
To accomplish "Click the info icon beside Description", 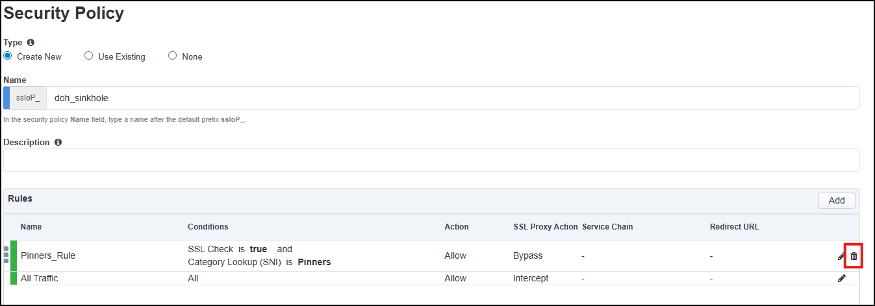I will tap(58, 142).
